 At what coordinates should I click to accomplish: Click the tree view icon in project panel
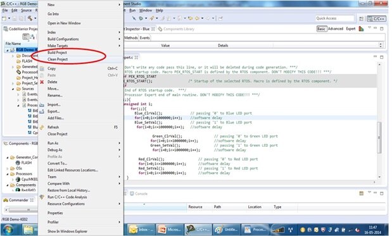(26, 37)
